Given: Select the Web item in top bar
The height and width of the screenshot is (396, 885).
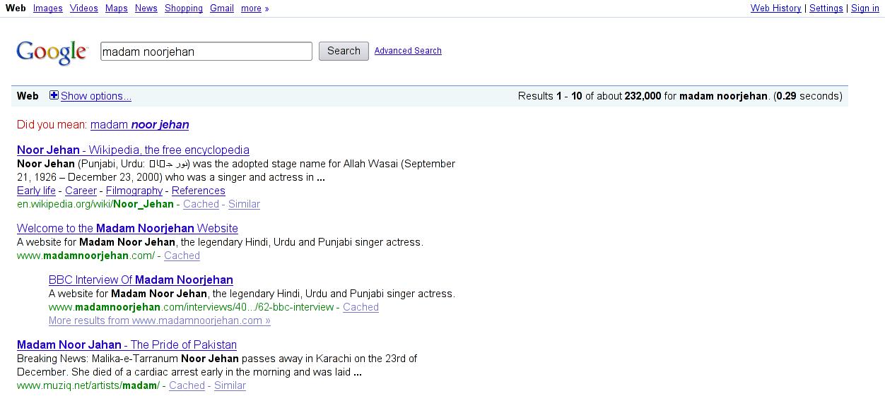Looking at the screenshot, I should pyautogui.click(x=16, y=8).
